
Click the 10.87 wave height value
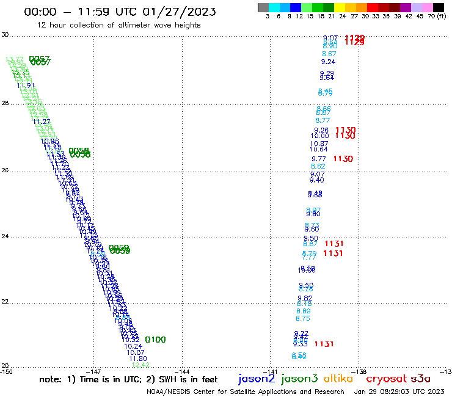tap(319, 144)
